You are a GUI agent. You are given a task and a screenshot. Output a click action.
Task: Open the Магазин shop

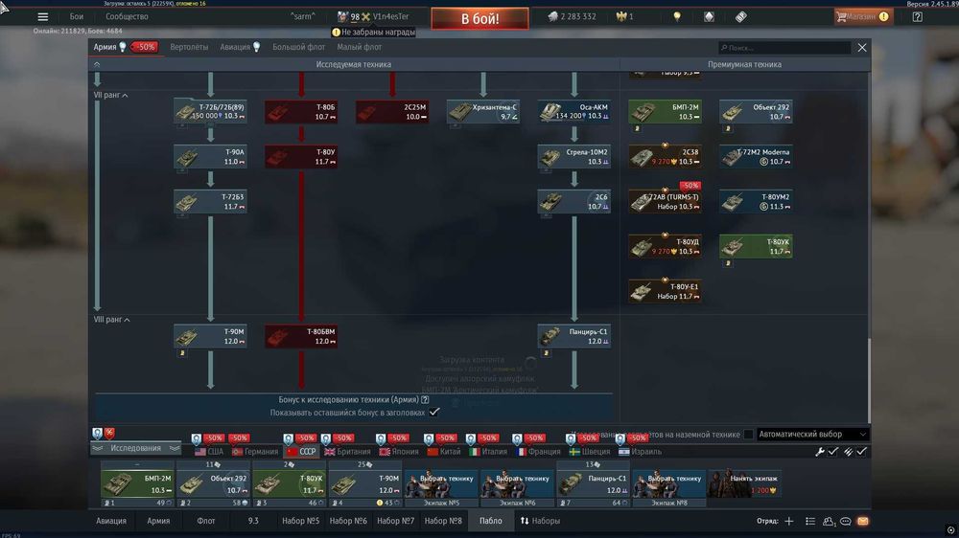coord(863,16)
